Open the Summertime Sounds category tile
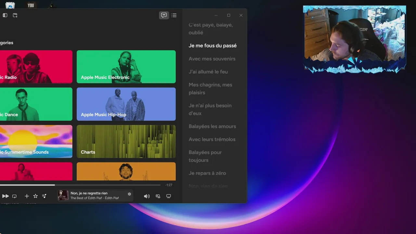The image size is (416, 234). tap(36, 141)
